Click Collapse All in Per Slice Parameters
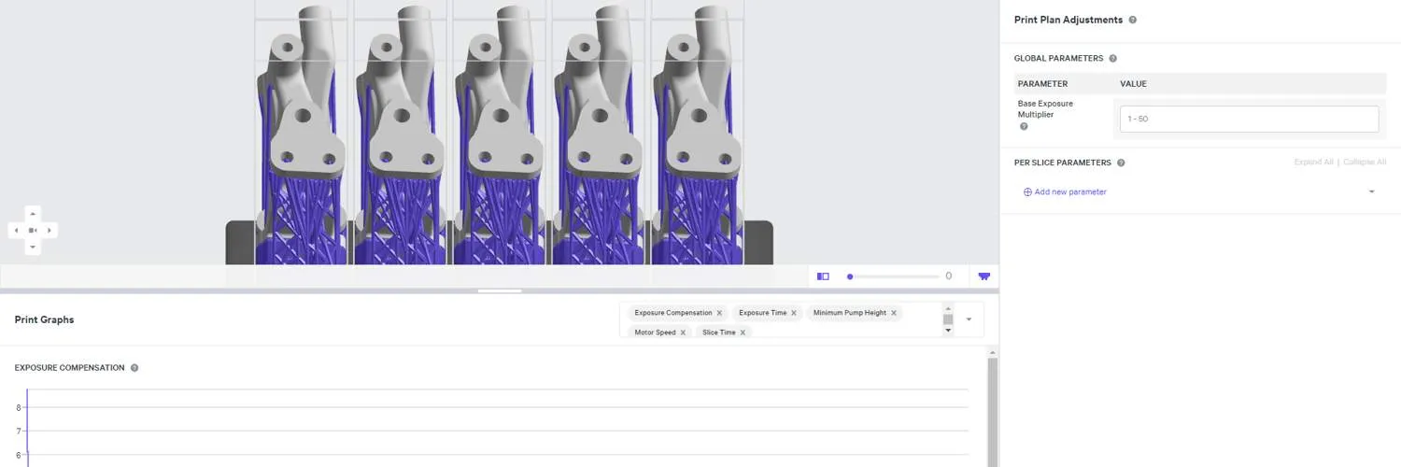This screenshot has width=1401, height=467. pyautogui.click(x=1365, y=163)
